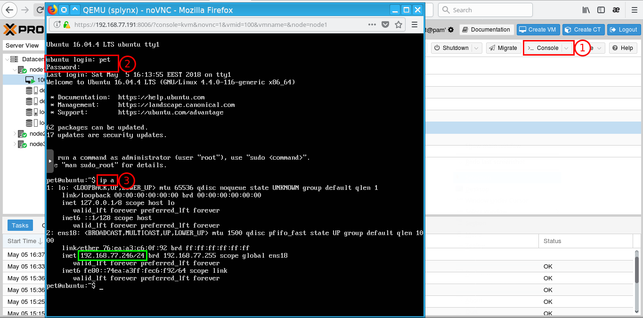Viewport: 643px width, 318px height.
Task: Click '62 packages can be updated.' line
Action: tap(97, 127)
